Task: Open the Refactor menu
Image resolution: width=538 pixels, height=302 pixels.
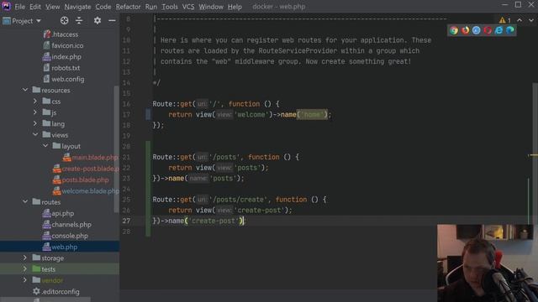Action: tap(128, 7)
